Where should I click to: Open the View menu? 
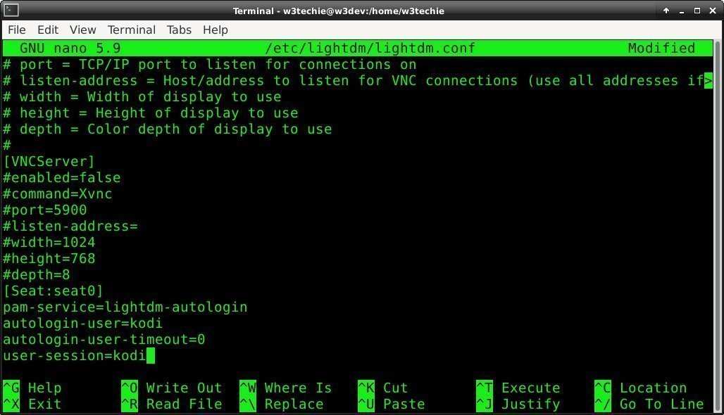(82, 30)
